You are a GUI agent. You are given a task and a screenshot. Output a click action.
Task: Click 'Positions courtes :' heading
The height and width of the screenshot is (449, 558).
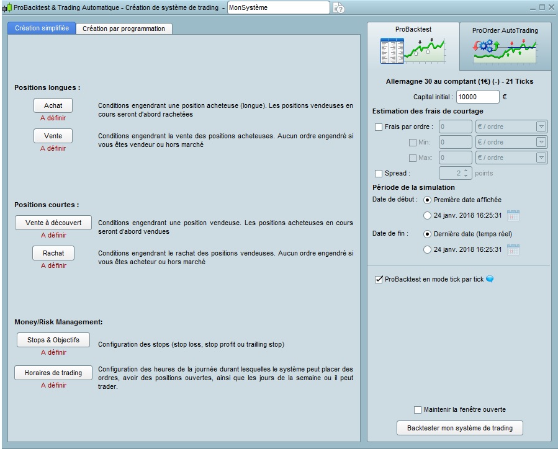(x=47, y=205)
